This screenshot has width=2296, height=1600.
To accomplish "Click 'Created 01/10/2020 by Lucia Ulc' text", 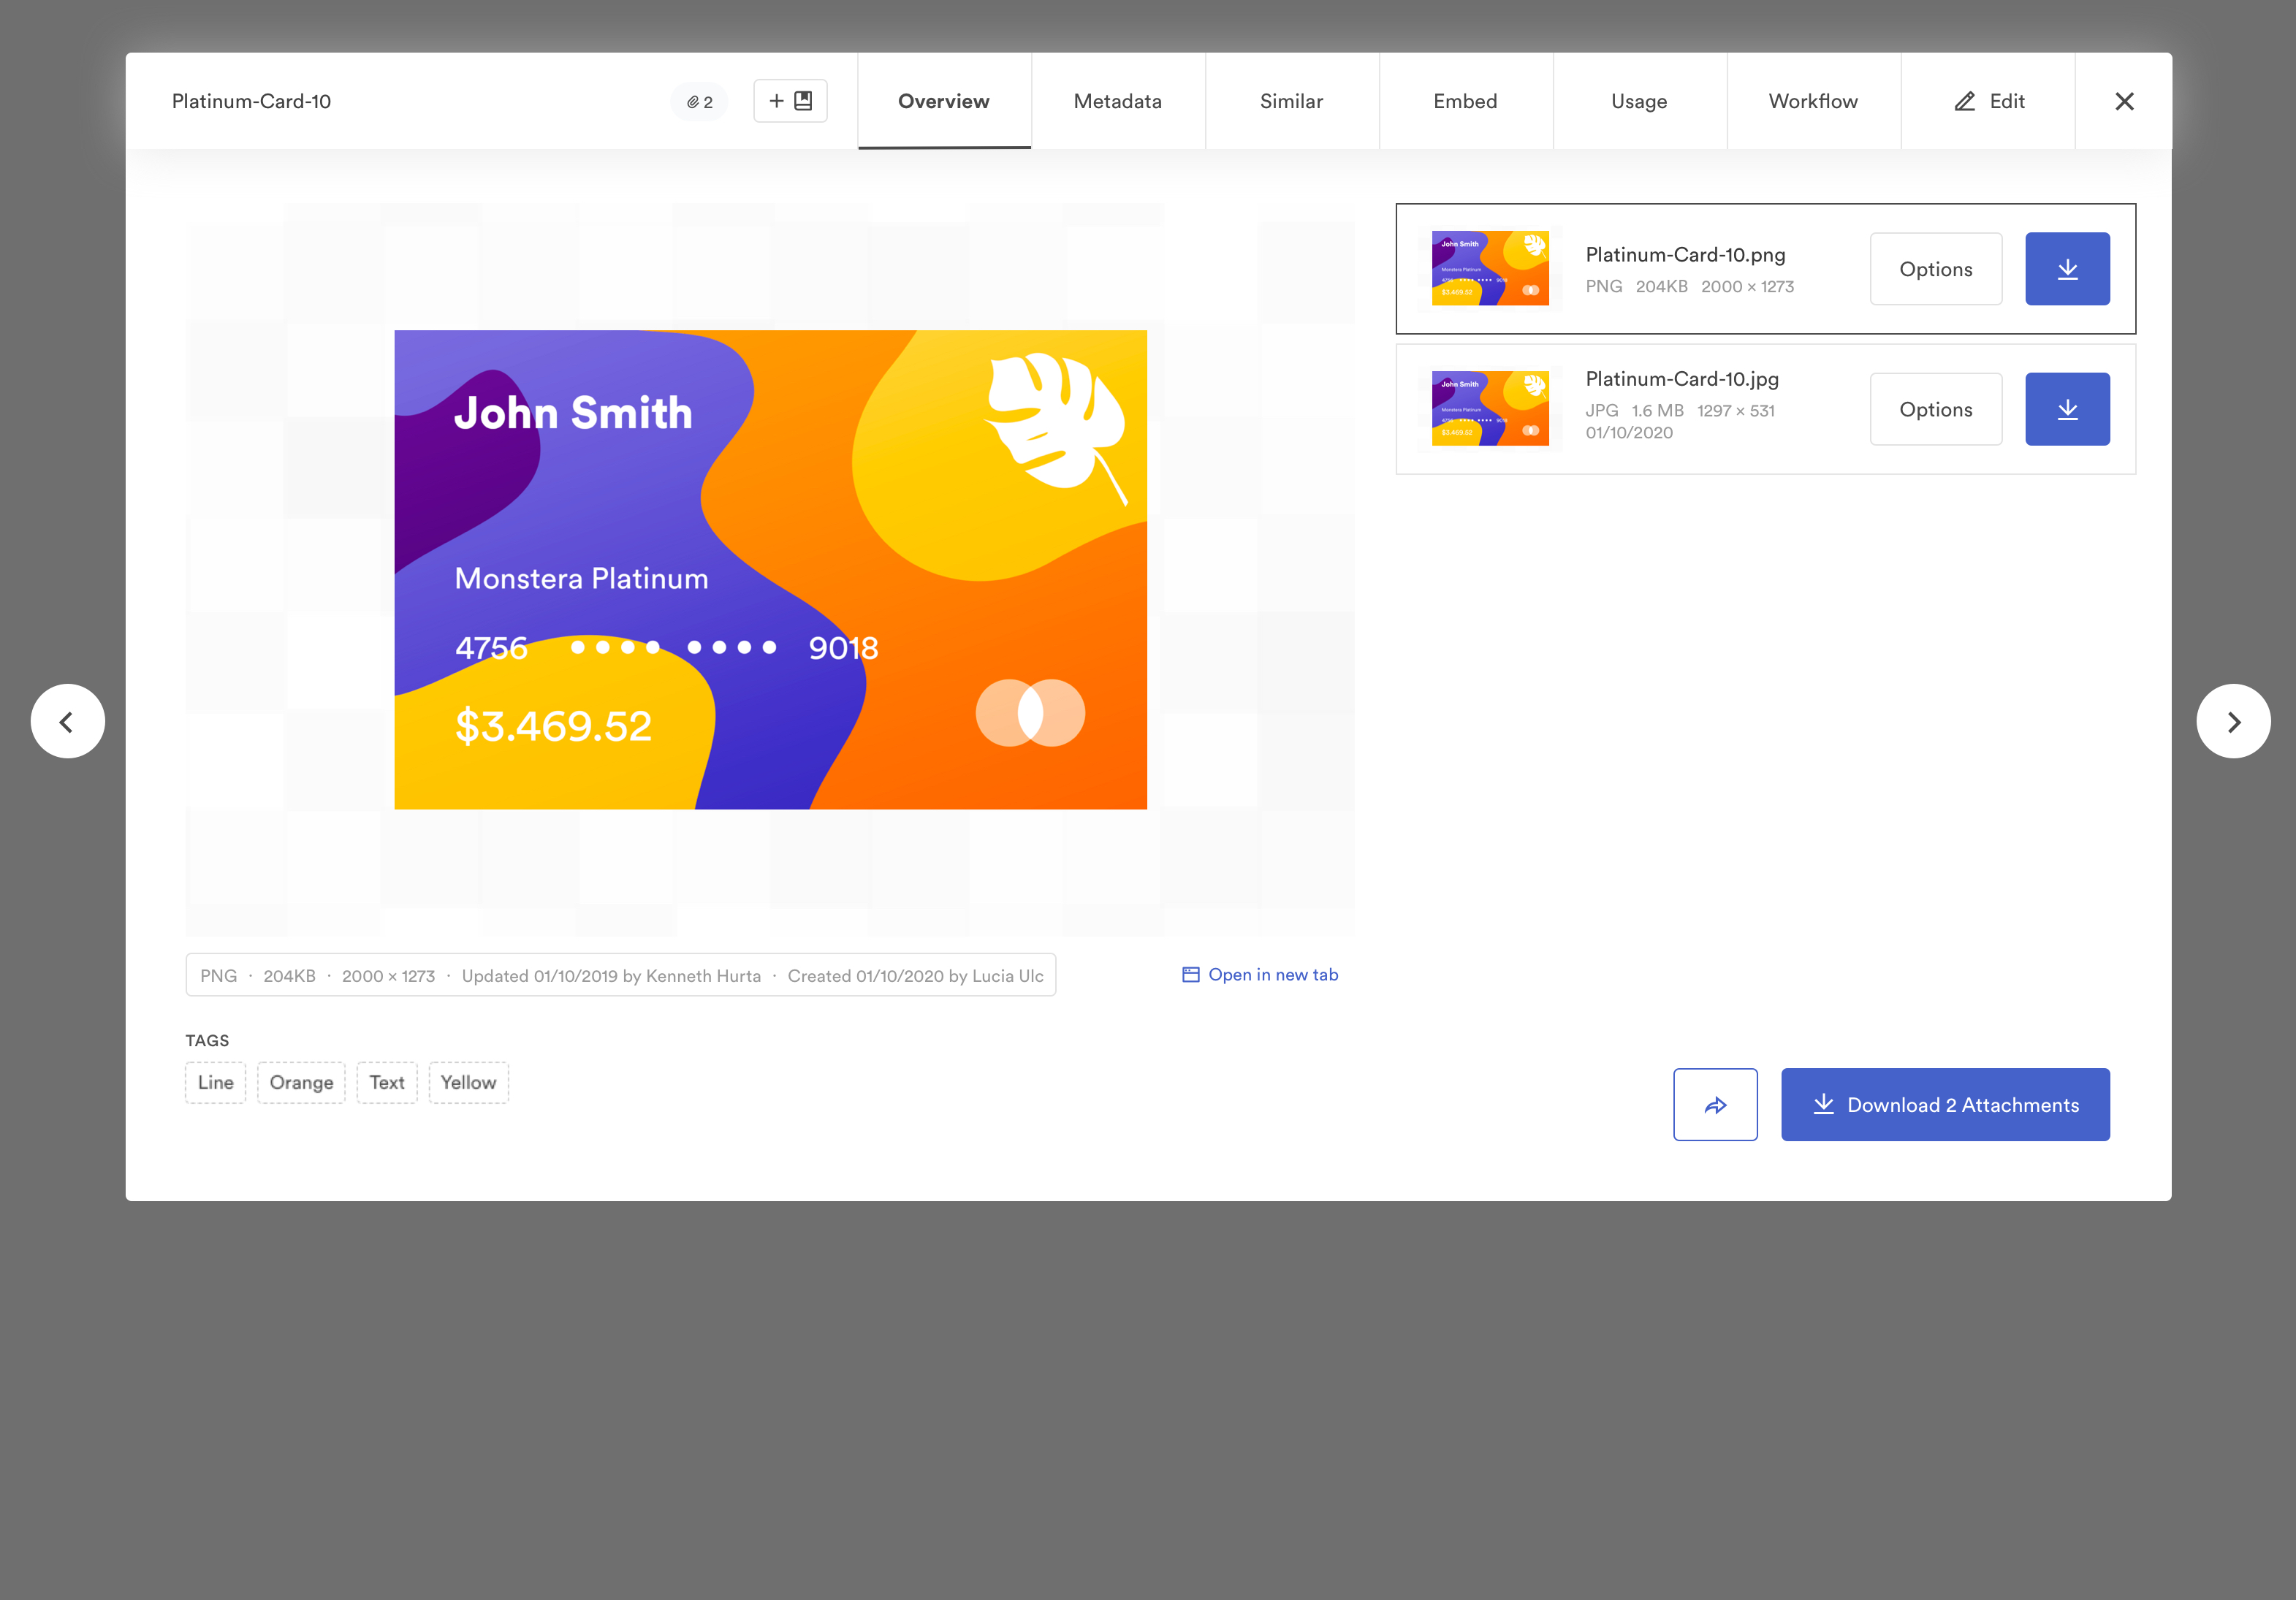I will pos(915,976).
